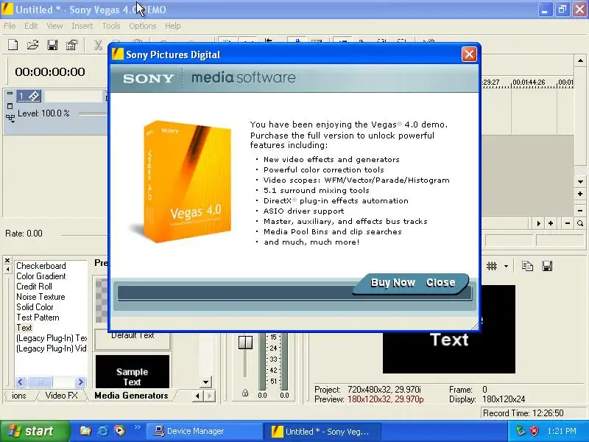Select Test Pattern generator
The height and width of the screenshot is (442, 589).
[x=38, y=318]
